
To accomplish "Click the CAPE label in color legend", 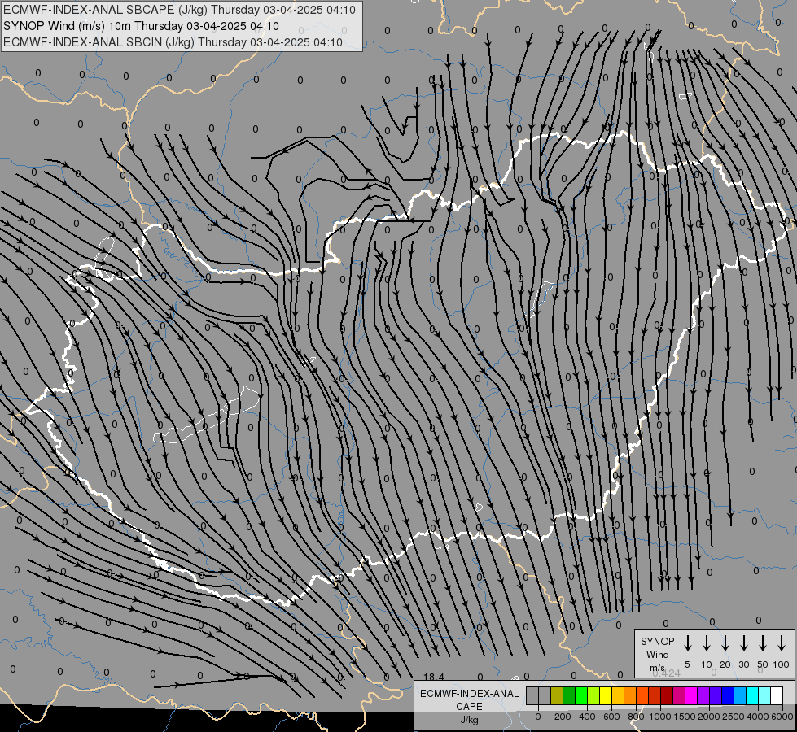I will point(469,706).
